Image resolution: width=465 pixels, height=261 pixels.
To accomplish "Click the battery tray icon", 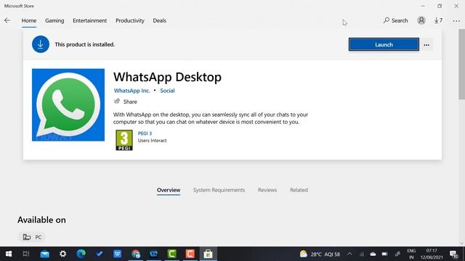I will [384, 254].
